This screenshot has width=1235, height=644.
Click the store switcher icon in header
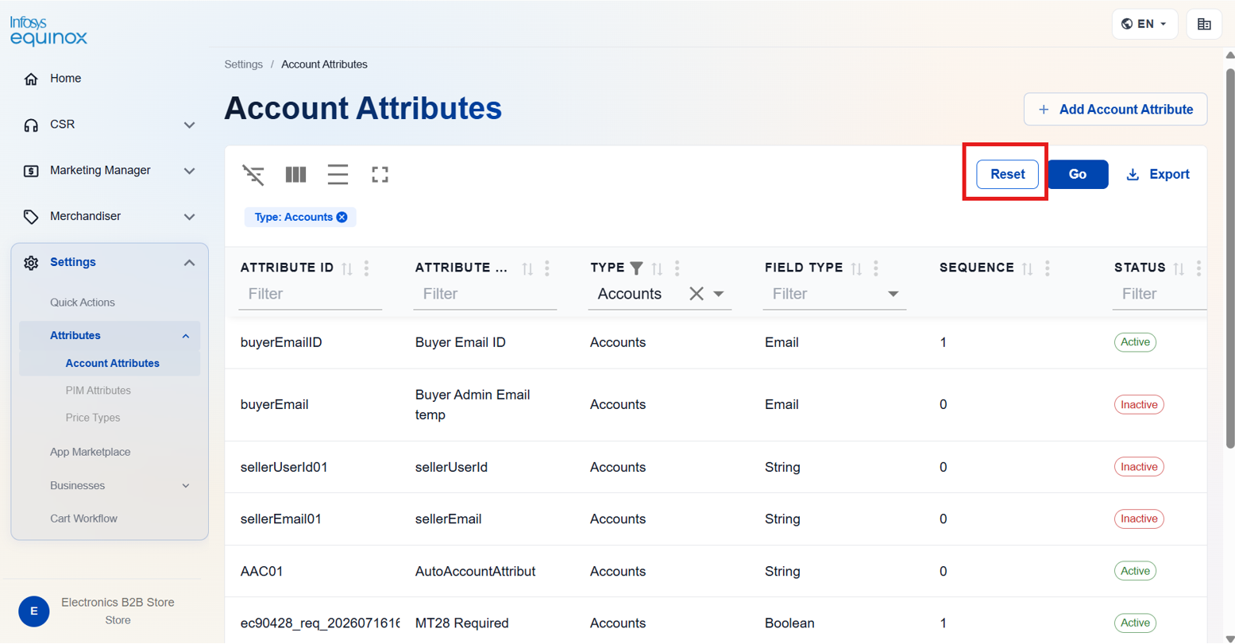(1204, 25)
